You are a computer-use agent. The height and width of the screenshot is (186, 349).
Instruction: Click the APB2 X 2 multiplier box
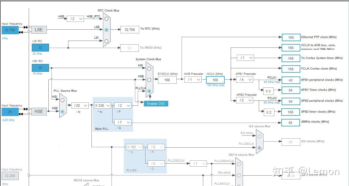pyautogui.click(x=269, y=112)
